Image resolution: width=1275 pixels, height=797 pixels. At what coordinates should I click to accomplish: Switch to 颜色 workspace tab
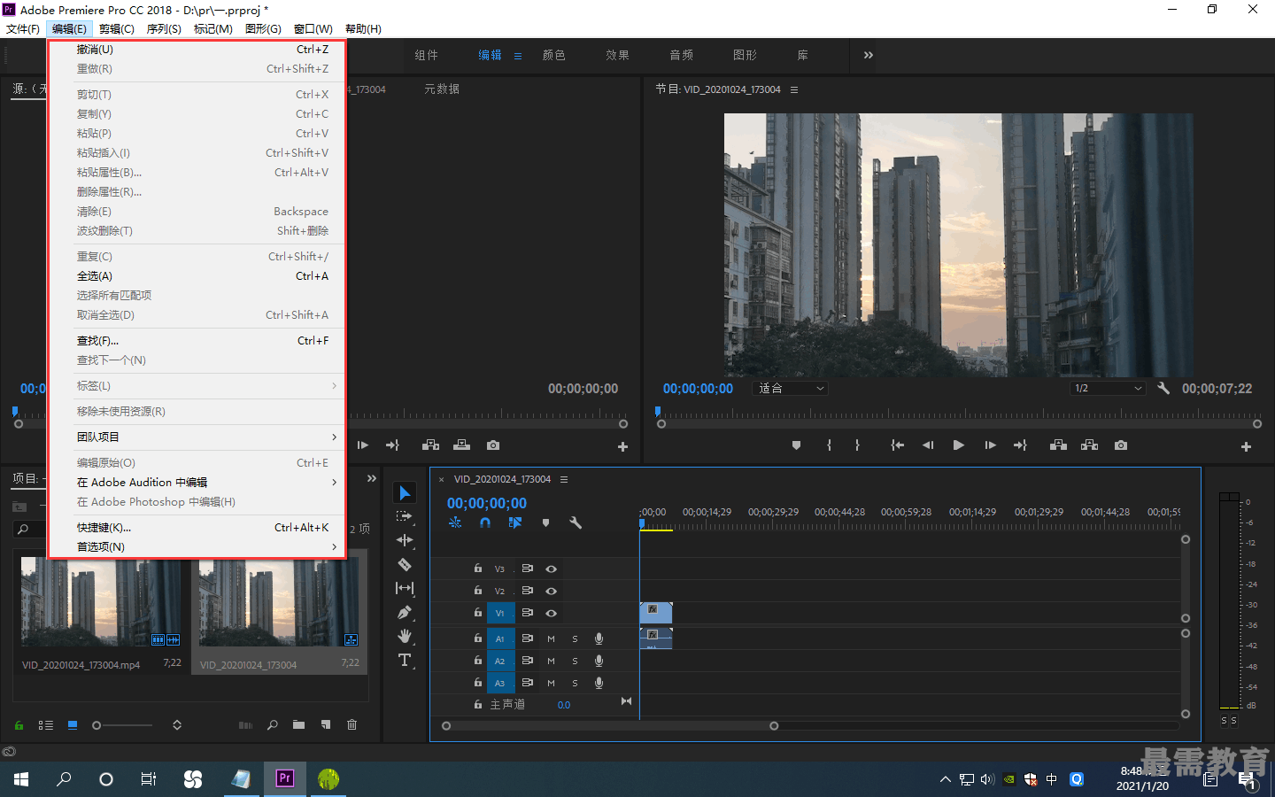pyautogui.click(x=554, y=55)
